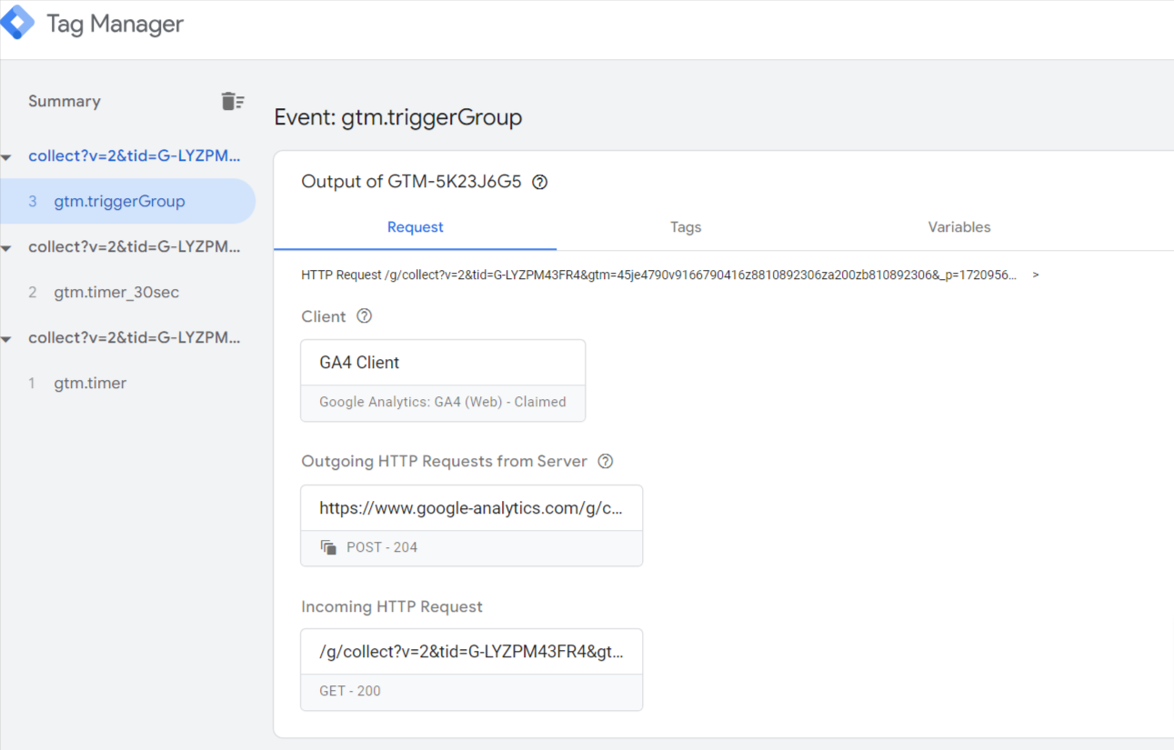Select the gtm.triggerGroup event

tap(127, 201)
